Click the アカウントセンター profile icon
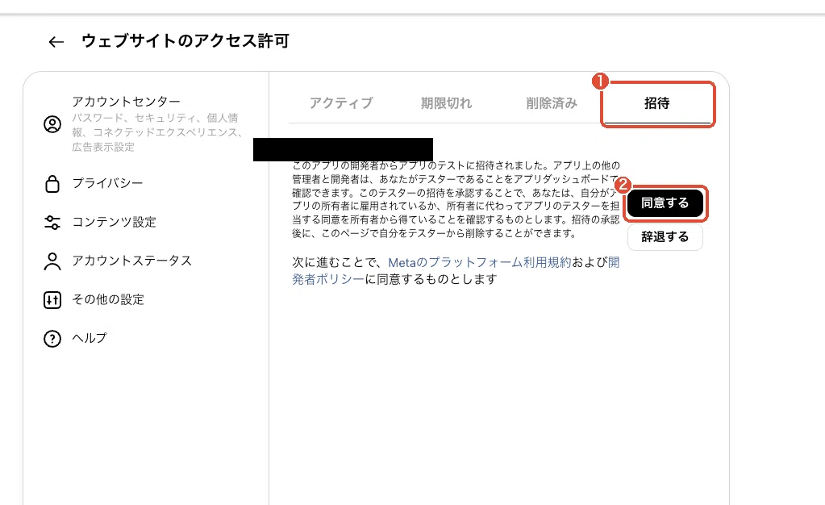The image size is (825, 505). pyautogui.click(x=52, y=124)
